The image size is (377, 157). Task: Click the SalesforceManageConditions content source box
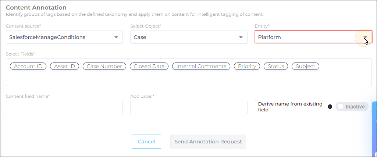point(64,37)
